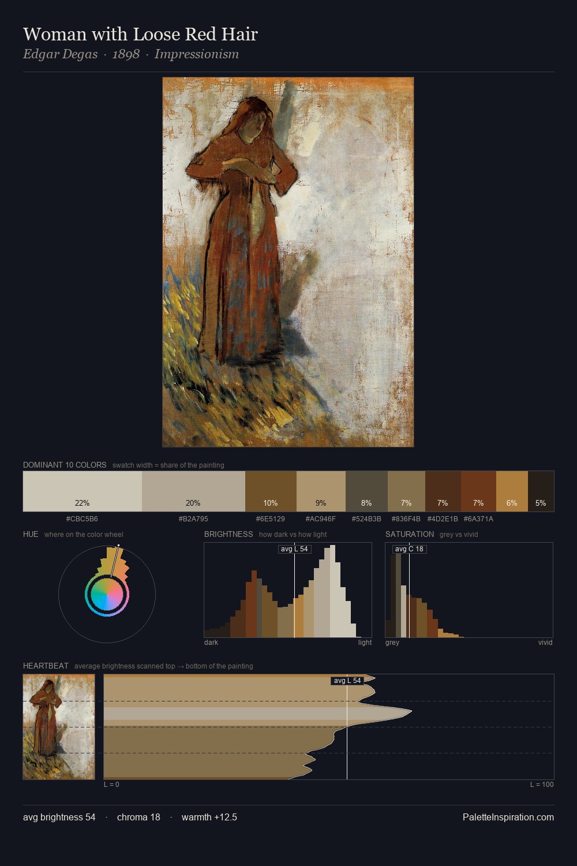Click the 'L = 0' axis label
Image resolution: width=577 pixels, height=866 pixels.
[x=111, y=785]
